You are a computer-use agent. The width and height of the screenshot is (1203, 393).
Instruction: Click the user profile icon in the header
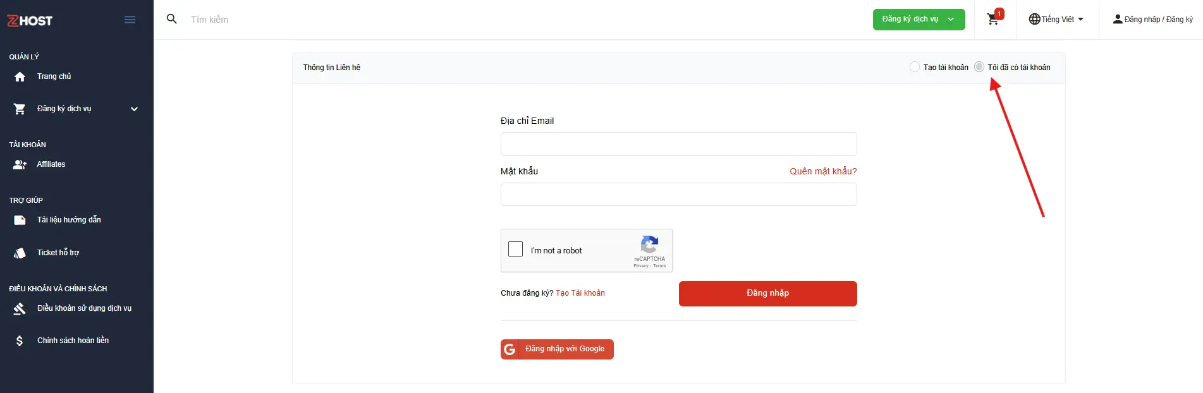pyautogui.click(x=1118, y=19)
